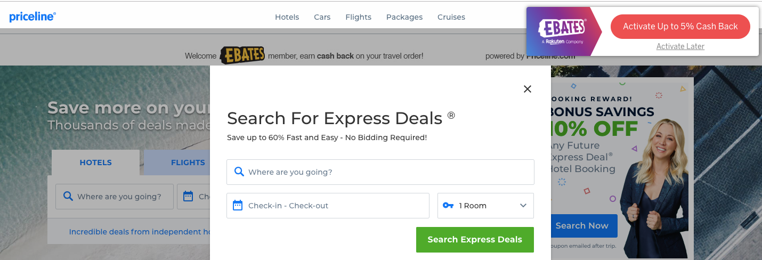
Task: Close the Express Deals dialog
Action: 528,89
